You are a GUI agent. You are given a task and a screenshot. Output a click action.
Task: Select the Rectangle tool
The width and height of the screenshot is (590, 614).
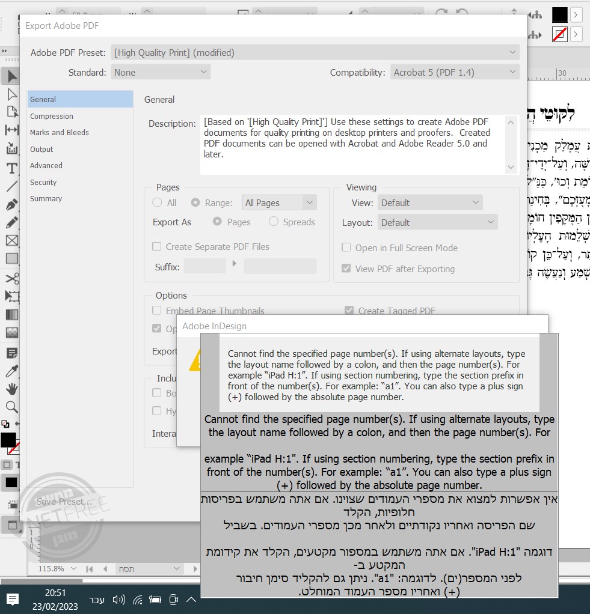[12, 258]
